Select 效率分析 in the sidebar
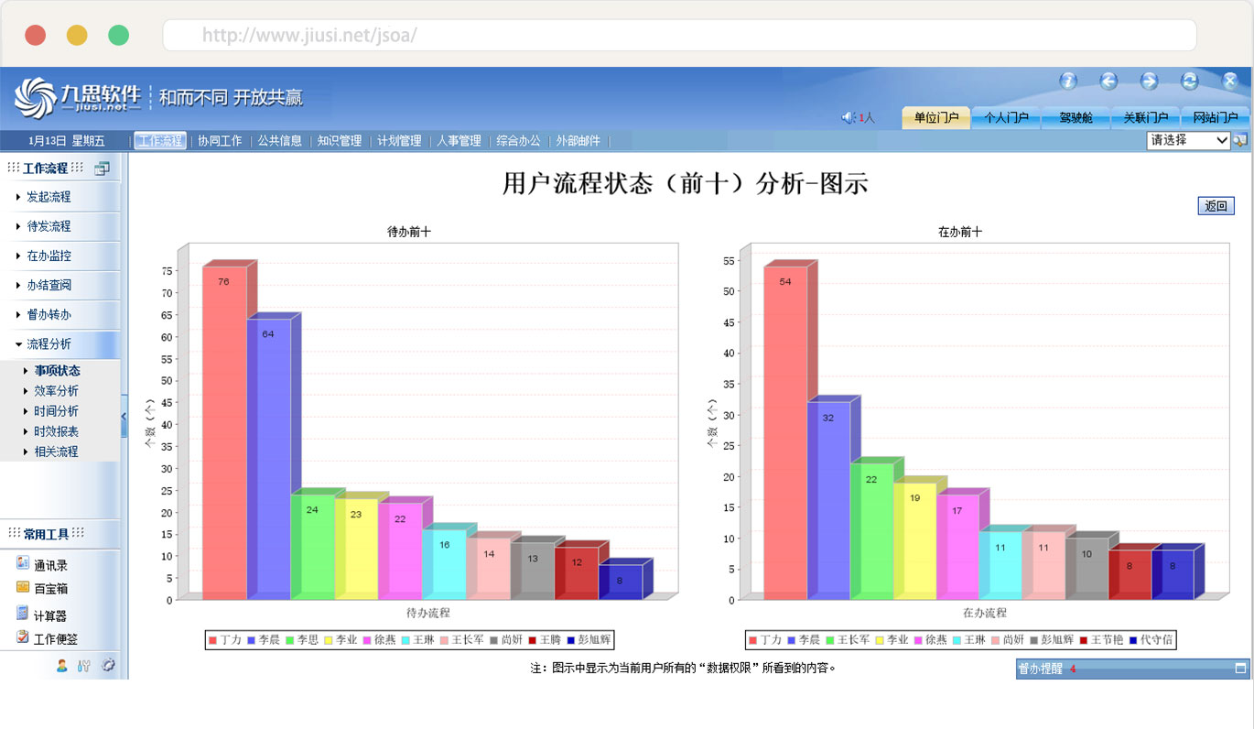Screen dimensions: 1254x729 [56, 391]
